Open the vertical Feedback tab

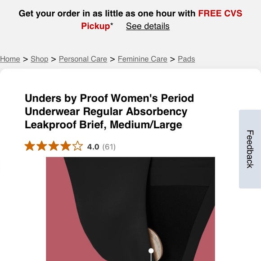click(x=250, y=149)
